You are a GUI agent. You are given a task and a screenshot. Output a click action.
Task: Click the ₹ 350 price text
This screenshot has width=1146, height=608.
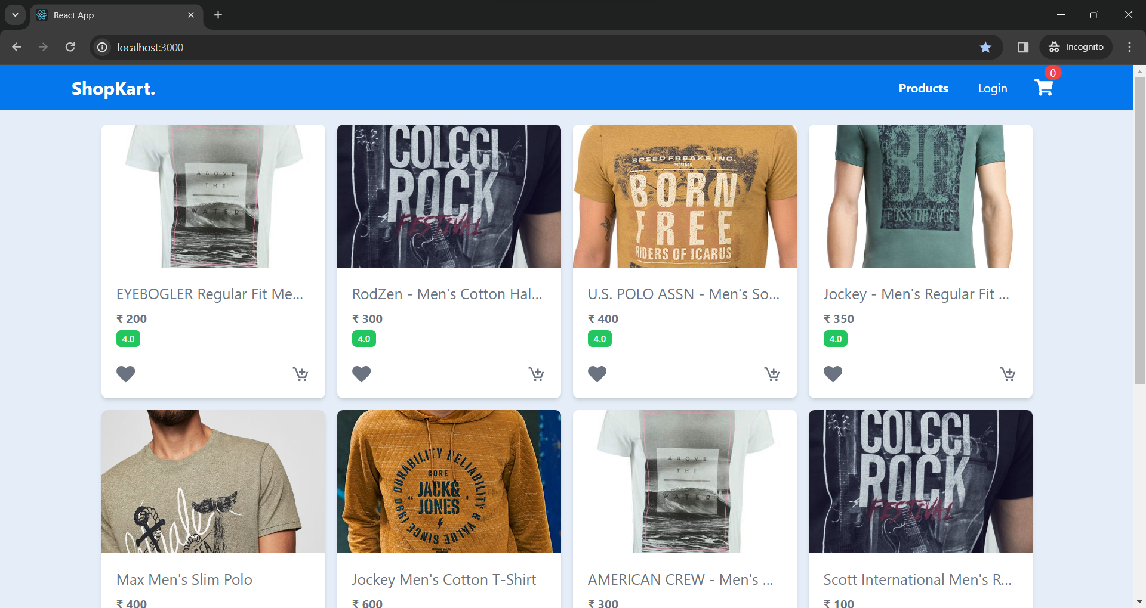click(839, 319)
